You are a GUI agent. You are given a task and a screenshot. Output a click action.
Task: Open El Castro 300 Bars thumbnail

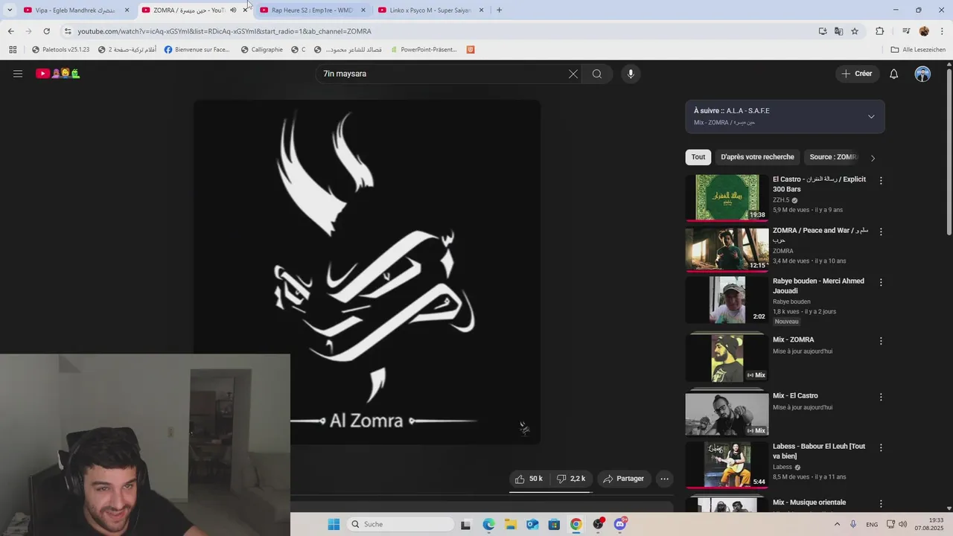[x=727, y=197]
